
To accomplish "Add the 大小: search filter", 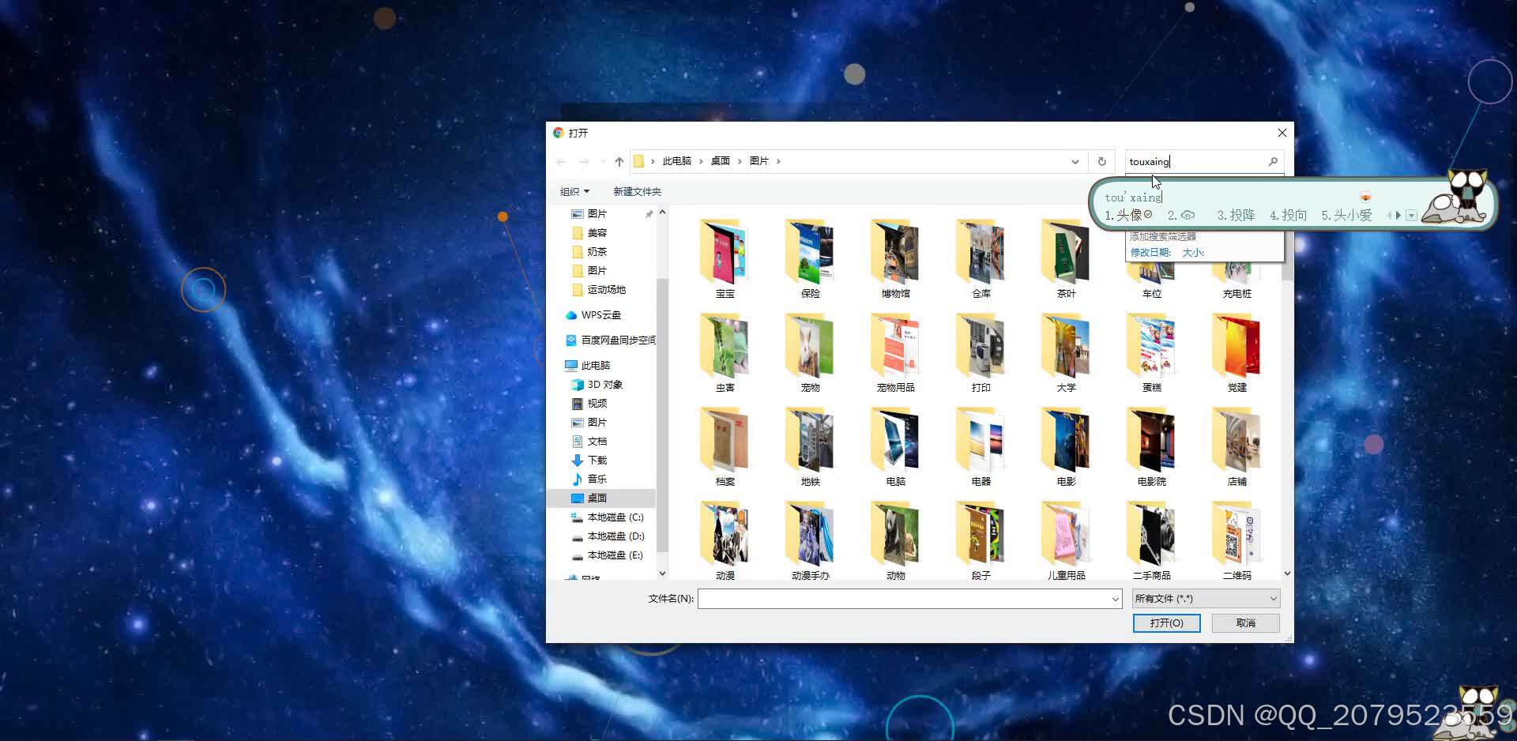I will pos(1193,253).
